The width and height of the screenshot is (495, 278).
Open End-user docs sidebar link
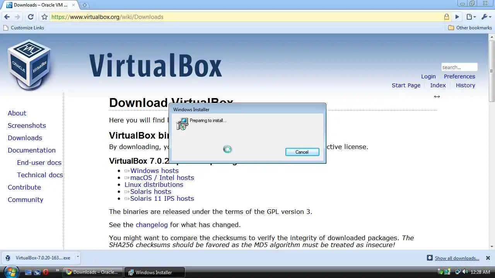point(39,163)
